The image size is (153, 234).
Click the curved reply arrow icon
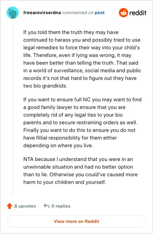(x=47, y=206)
